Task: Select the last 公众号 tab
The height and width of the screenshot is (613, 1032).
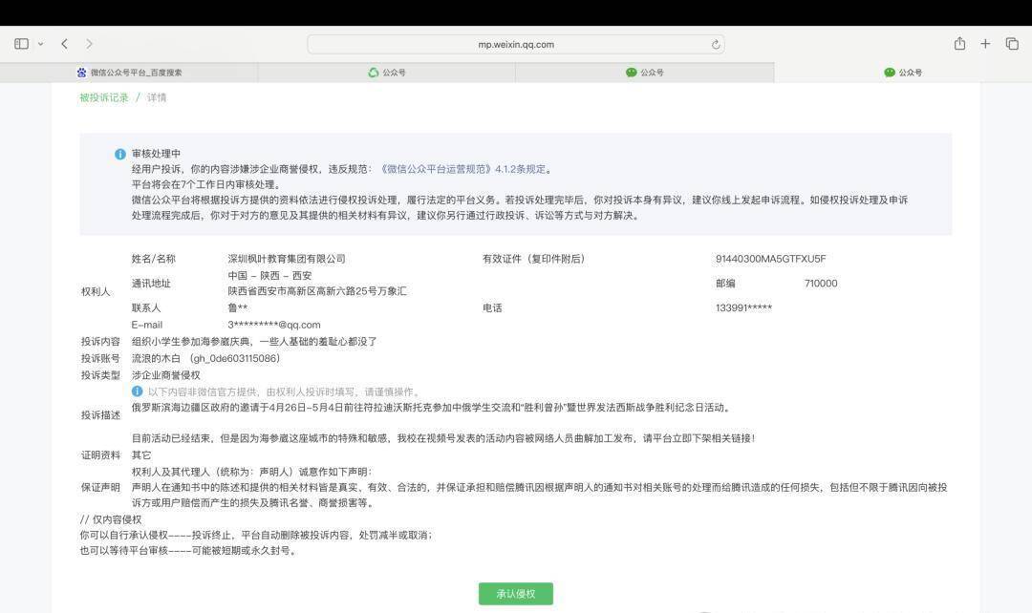Action: [903, 73]
